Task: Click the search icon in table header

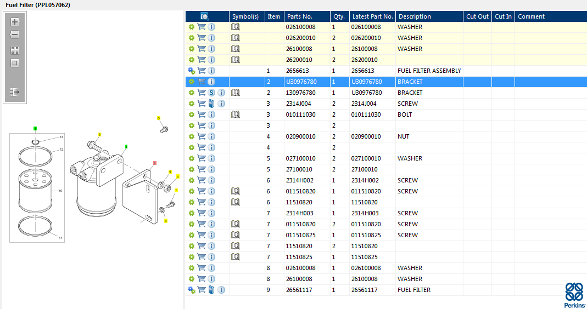Action: 204,16
